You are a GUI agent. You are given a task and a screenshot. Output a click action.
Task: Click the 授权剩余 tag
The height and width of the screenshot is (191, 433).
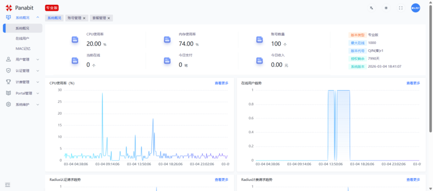[x=357, y=59]
